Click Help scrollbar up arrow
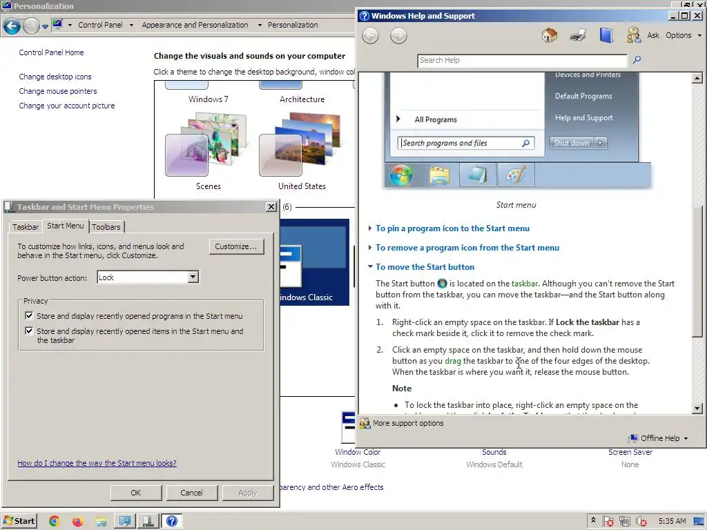Screen dimensions: 707x530 click(697, 78)
